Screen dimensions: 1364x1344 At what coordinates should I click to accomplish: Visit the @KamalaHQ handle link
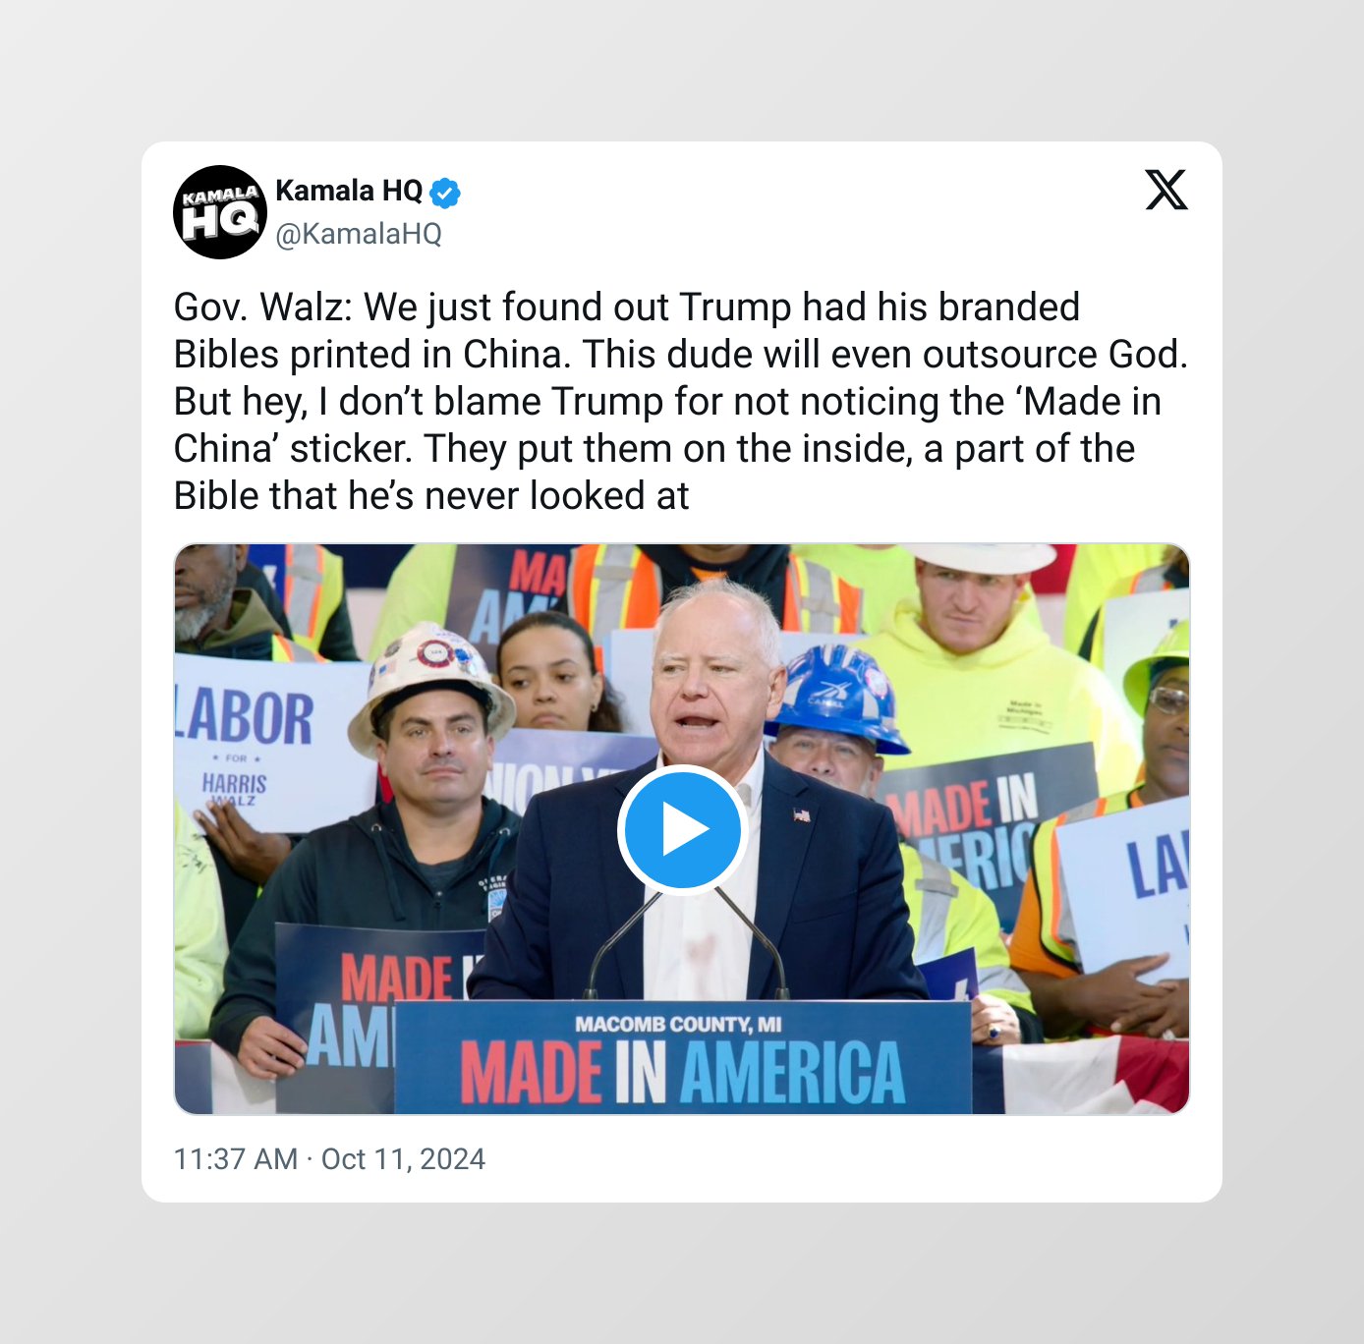pos(359,234)
